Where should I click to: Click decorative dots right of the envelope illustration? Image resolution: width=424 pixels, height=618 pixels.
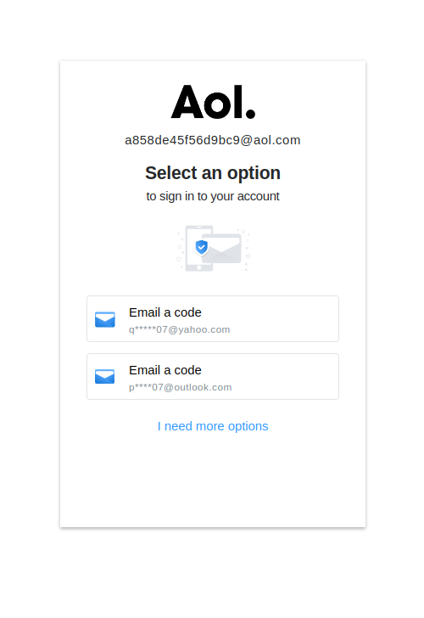point(246,250)
